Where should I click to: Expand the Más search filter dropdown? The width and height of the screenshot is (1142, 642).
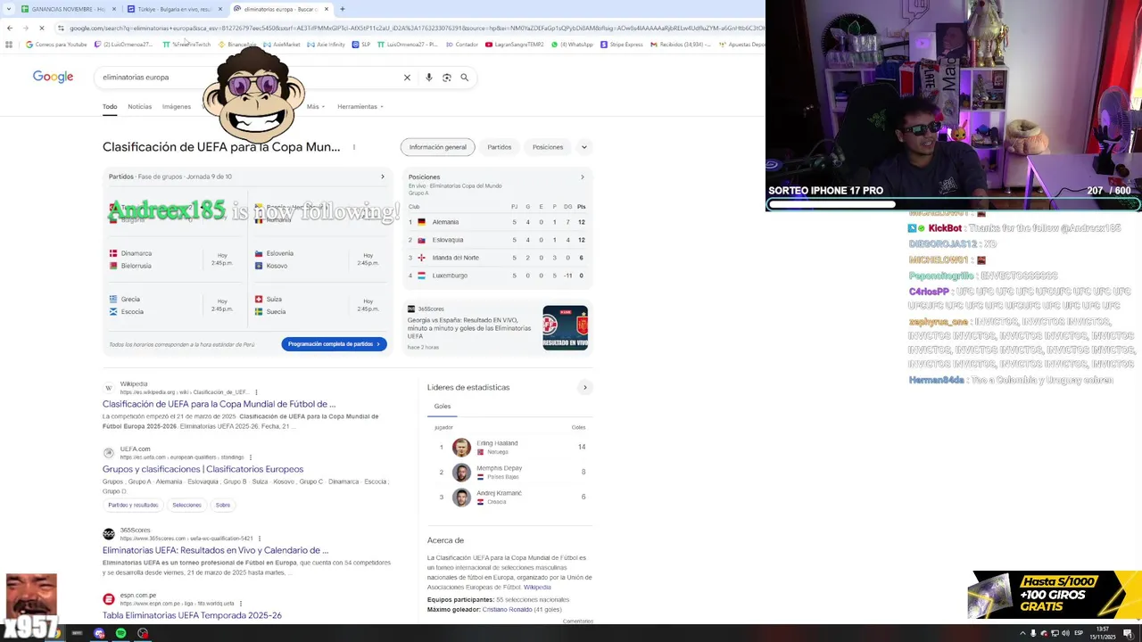[x=314, y=107]
